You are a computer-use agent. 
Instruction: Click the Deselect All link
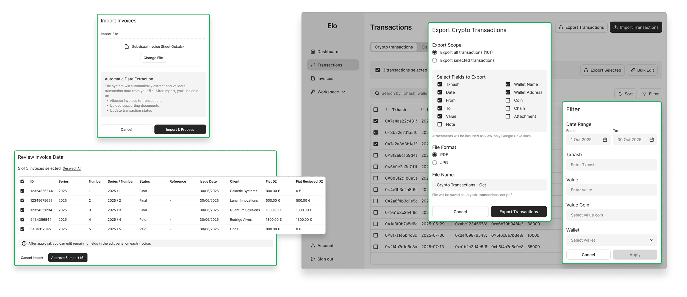click(x=72, y=169)
